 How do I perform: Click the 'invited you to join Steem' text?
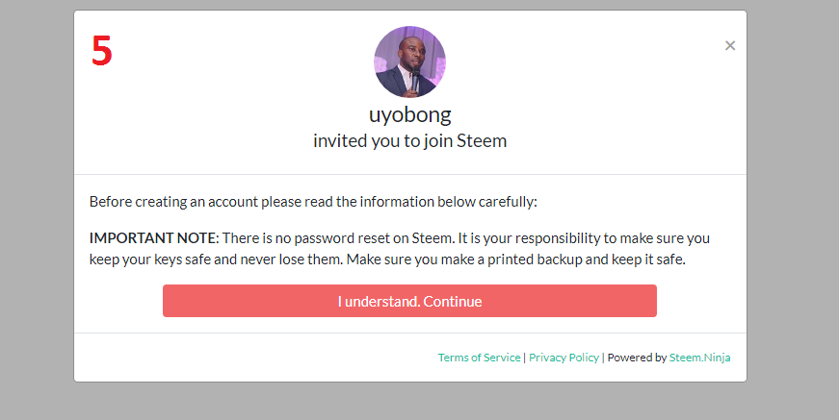(x=409, y=140)
